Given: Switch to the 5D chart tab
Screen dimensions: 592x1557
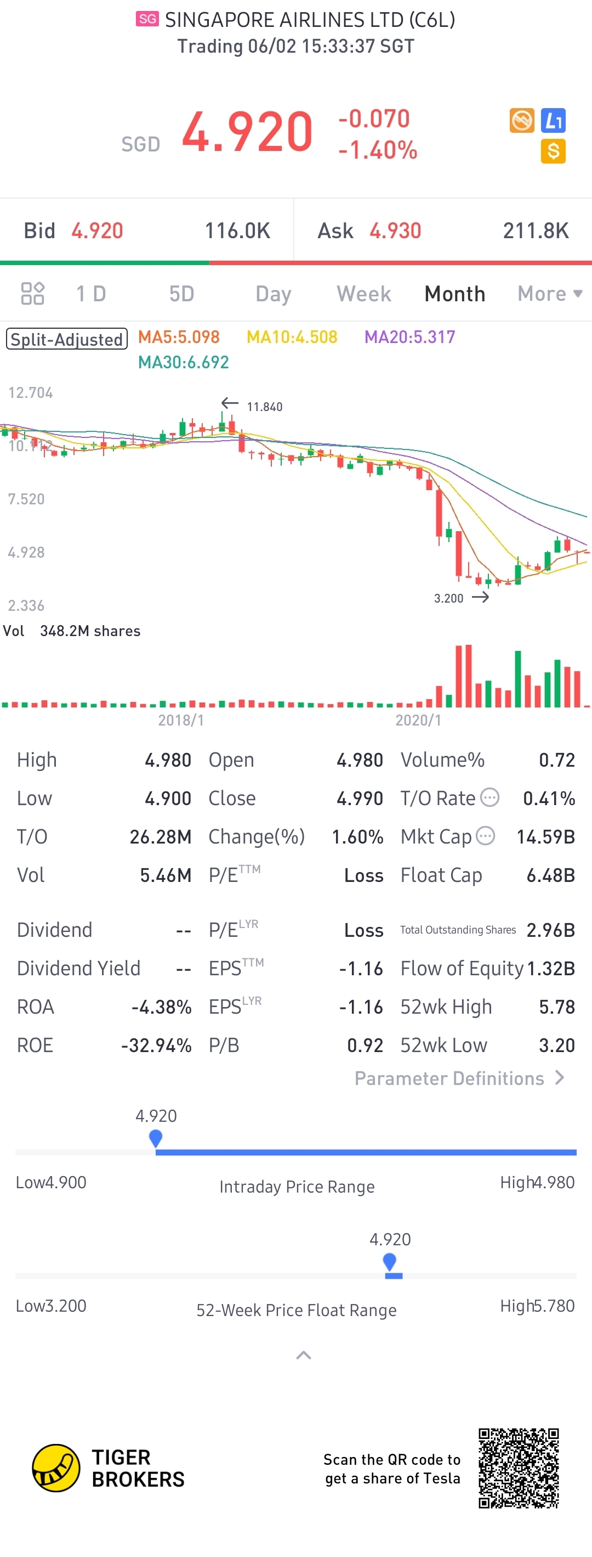Looking at the screenshot, I should pyautogui.click(x=181, y=294).
